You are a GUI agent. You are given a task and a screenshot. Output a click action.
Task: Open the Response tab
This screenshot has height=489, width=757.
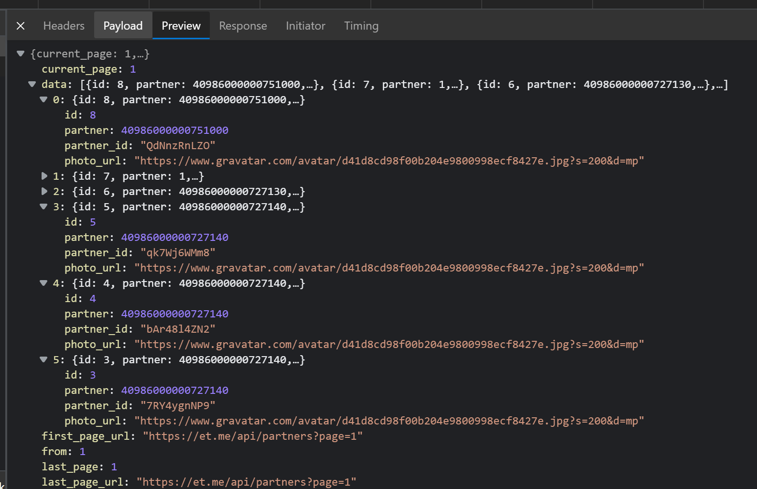pos(243,26)
